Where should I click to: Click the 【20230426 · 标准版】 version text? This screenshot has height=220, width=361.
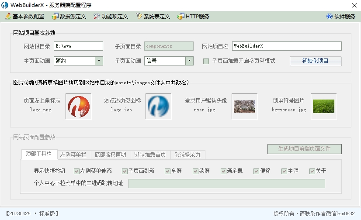click(32, 213)
